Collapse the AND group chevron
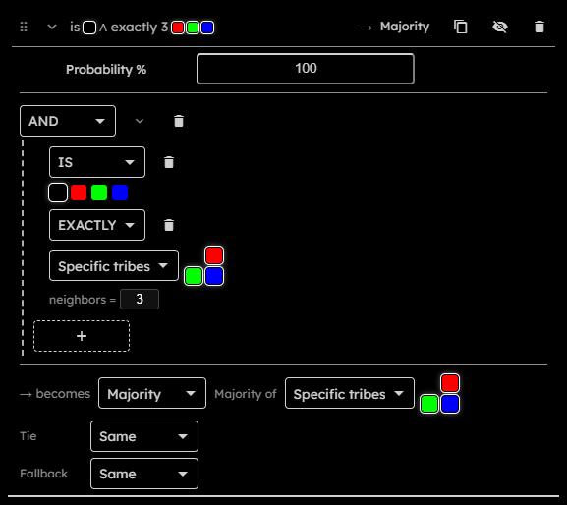 click(x=140, y=121)
